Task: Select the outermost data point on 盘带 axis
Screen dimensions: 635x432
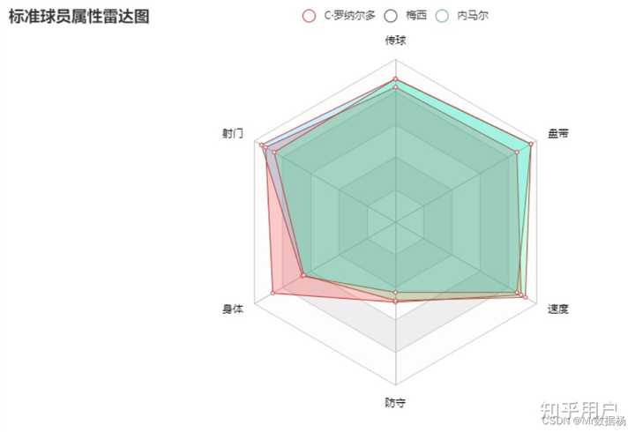Action: [x=531, y=144]
